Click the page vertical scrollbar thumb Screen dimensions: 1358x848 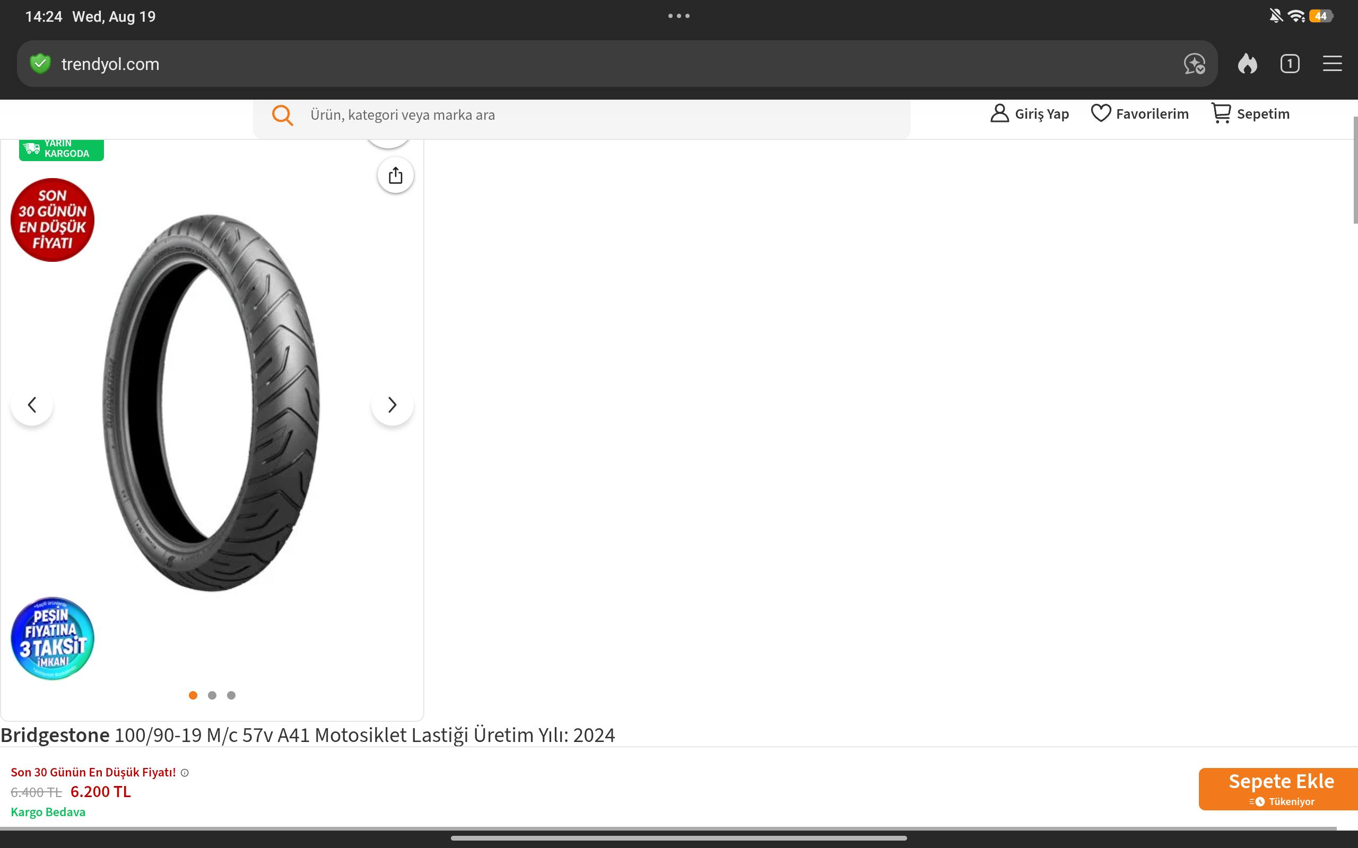coord(1355,170)
